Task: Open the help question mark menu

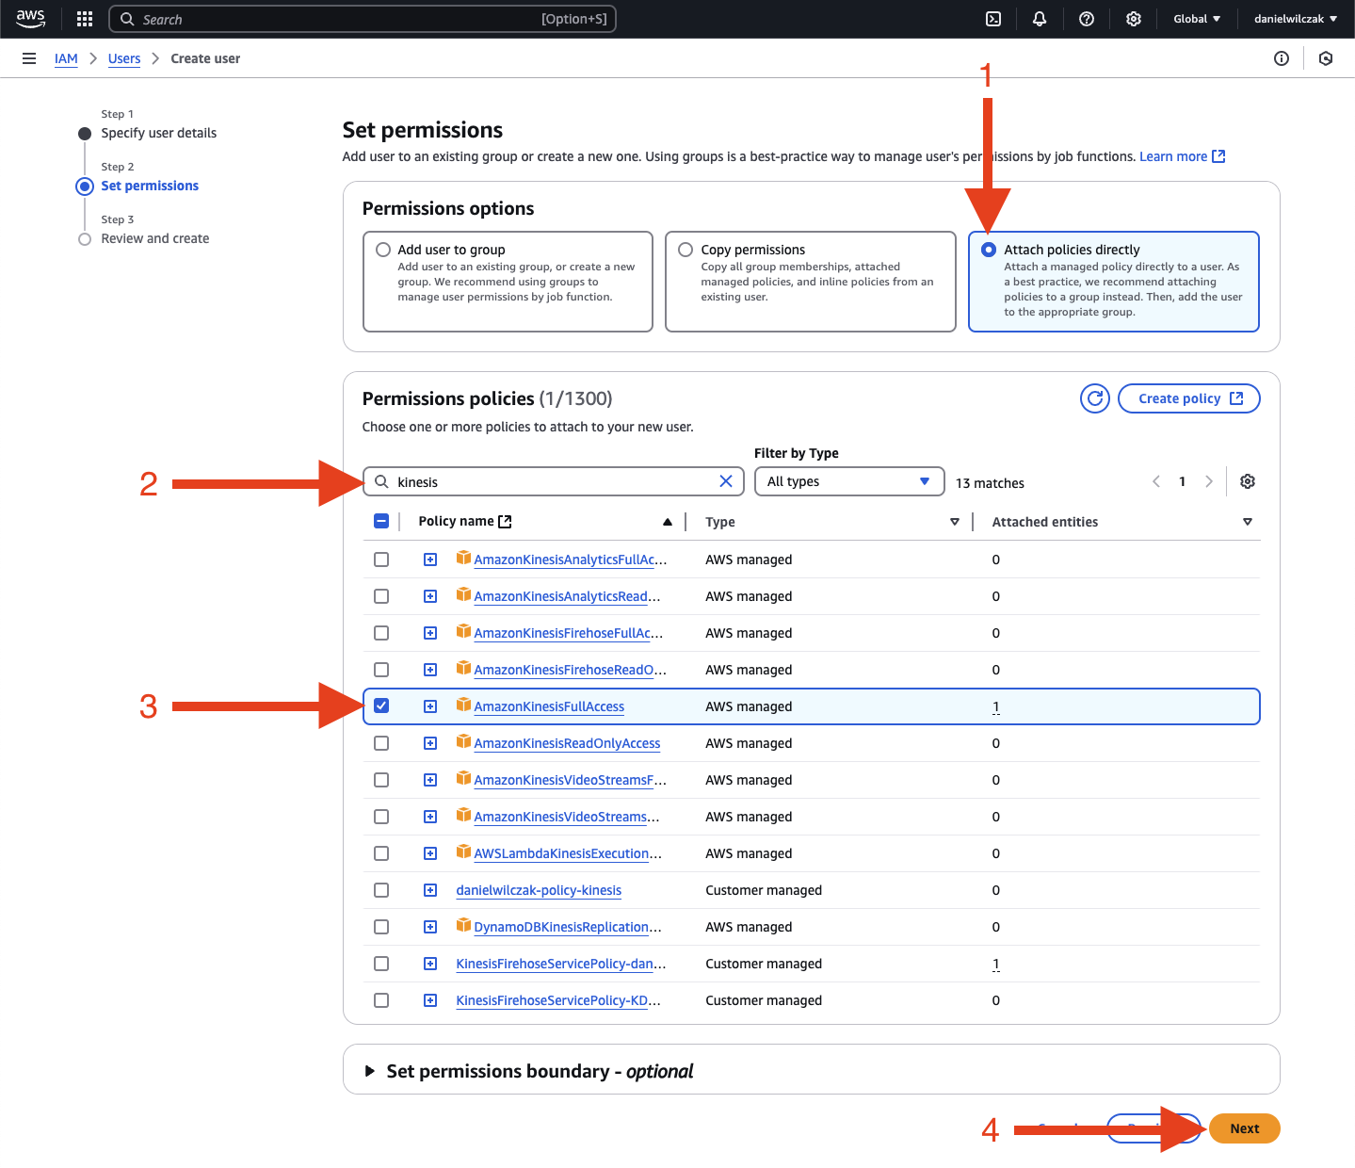Action: 1087,19
